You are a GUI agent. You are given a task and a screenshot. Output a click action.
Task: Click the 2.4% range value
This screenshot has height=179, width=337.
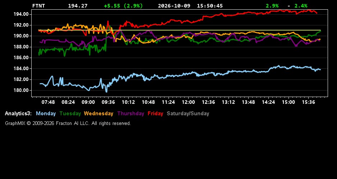click(x=301, y=6)
